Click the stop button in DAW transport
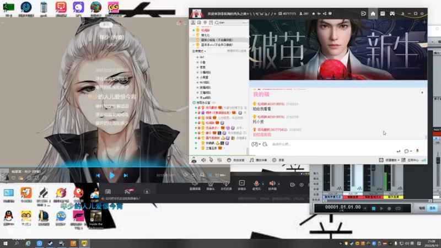Viewport: 441px width, 248px height. [374, 208]
